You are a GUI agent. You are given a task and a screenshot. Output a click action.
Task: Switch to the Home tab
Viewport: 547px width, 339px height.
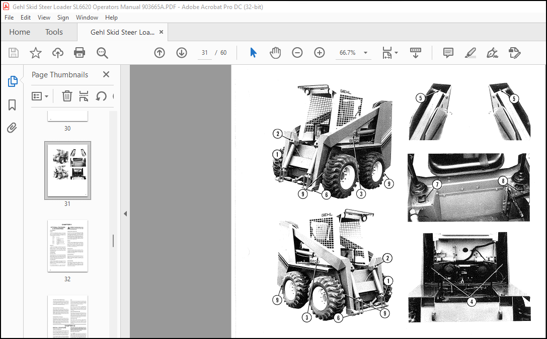click(x=20, y=32)
